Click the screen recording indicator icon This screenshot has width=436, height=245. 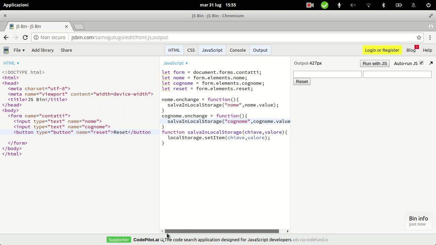310,5
